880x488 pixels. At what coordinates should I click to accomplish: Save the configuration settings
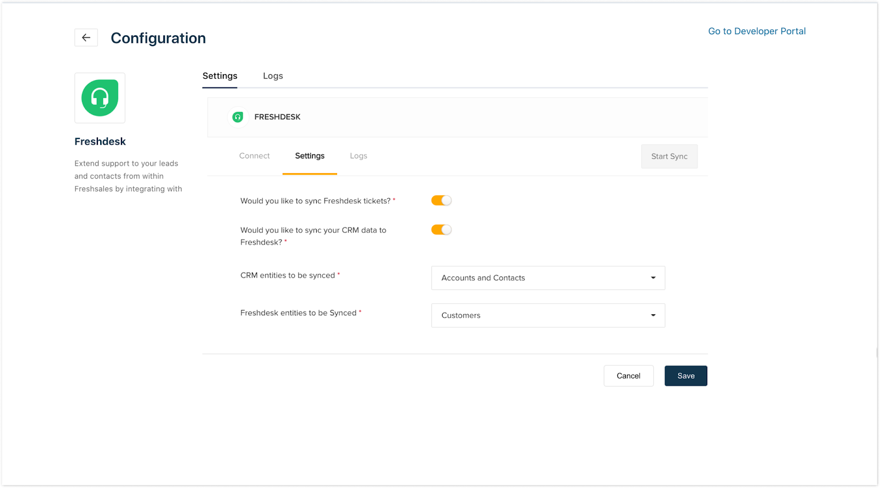pos(686,376)
